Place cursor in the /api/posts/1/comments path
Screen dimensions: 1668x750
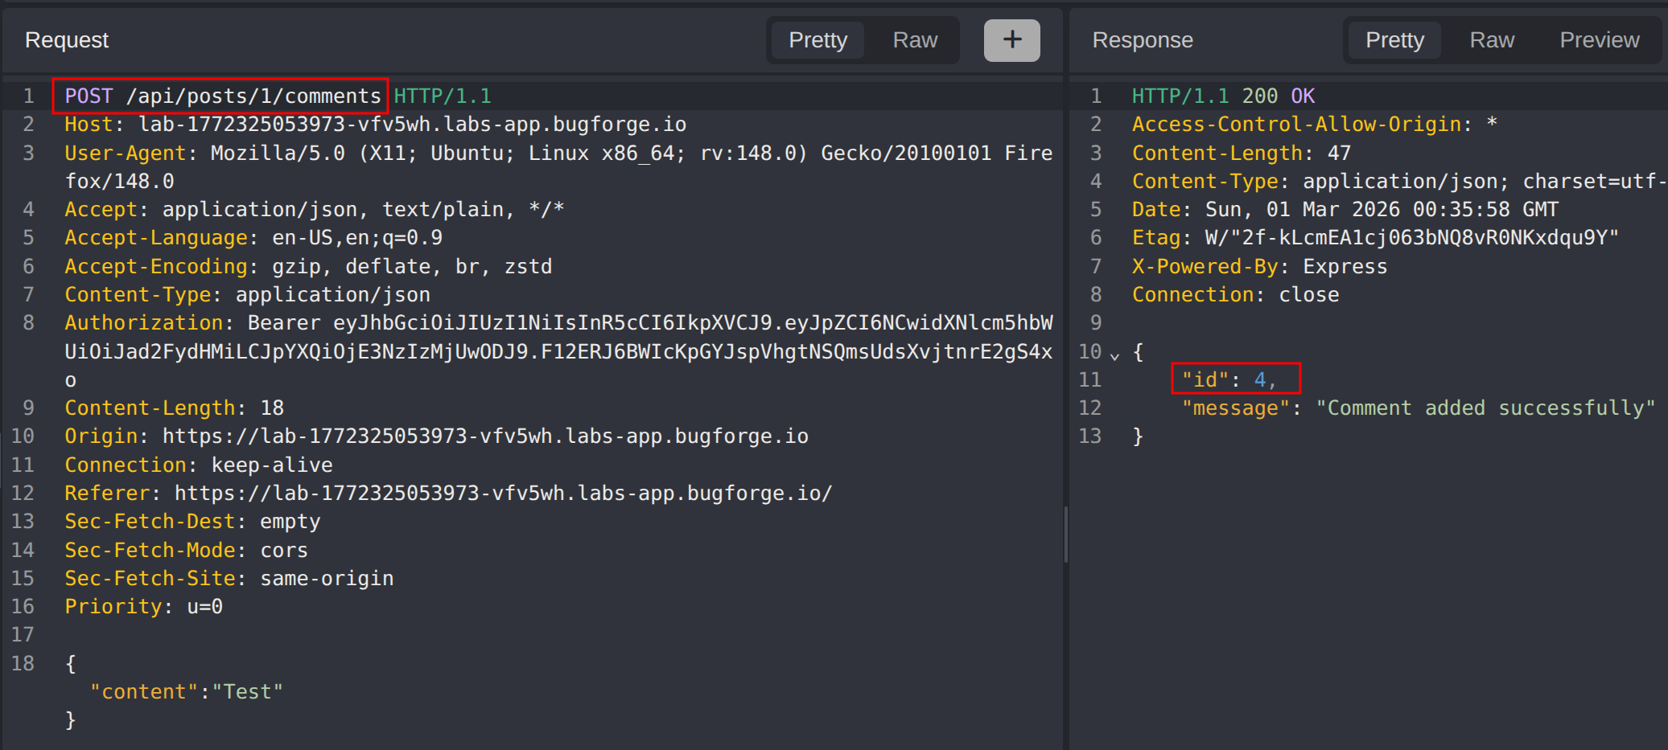[253, 96]
